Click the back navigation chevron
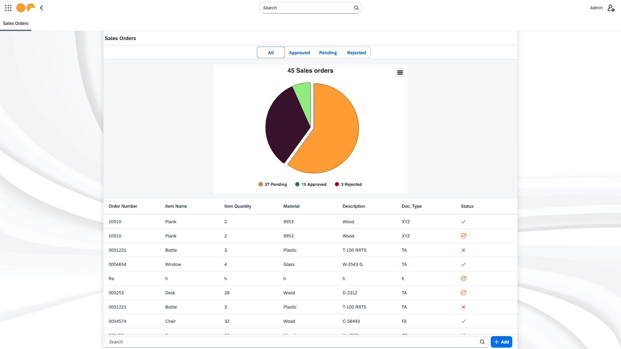 click(41, 8)
